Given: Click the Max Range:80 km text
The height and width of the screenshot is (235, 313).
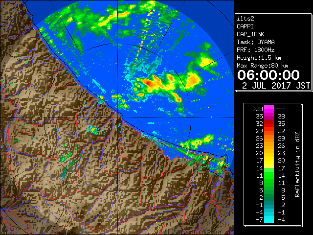Looking at the screenshot, I should pyautogui.click(x=262, y=66).
